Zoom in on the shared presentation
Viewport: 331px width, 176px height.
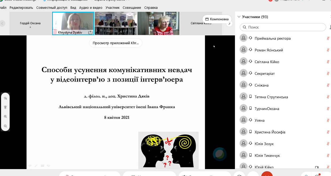[5, 116]
